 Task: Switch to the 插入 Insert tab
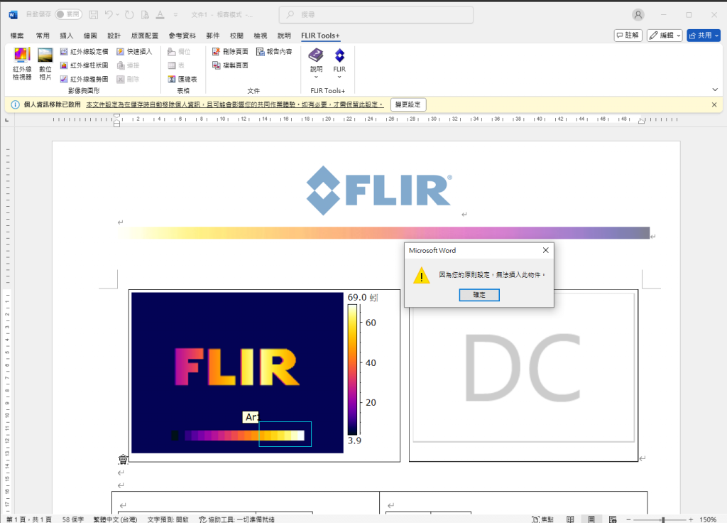click(66, 36)
